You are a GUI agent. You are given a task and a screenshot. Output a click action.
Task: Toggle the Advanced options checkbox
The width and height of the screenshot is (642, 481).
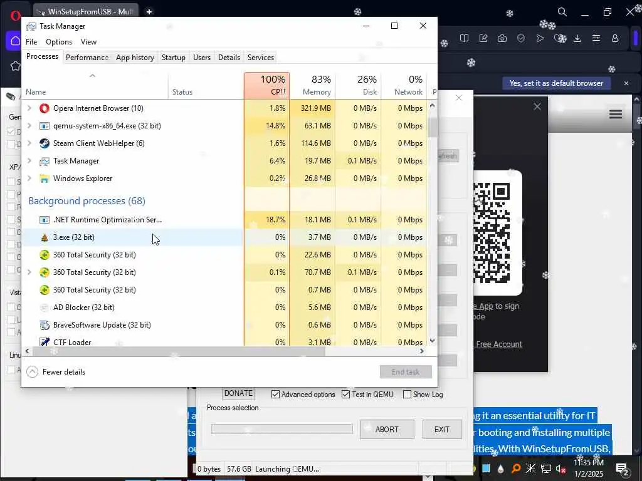[x=276, y=395]
